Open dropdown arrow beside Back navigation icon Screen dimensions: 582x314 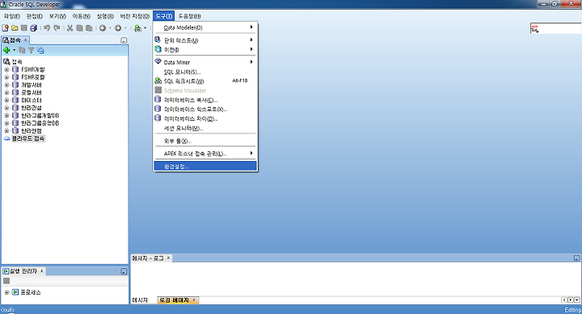pyautogui.click(x=110, y=28)
